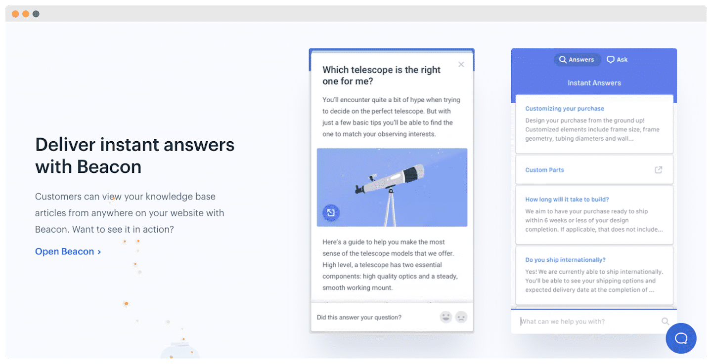Click 'Which telescope is the right one' title
The image size is (712, 364).
click(x=381, y=75)
